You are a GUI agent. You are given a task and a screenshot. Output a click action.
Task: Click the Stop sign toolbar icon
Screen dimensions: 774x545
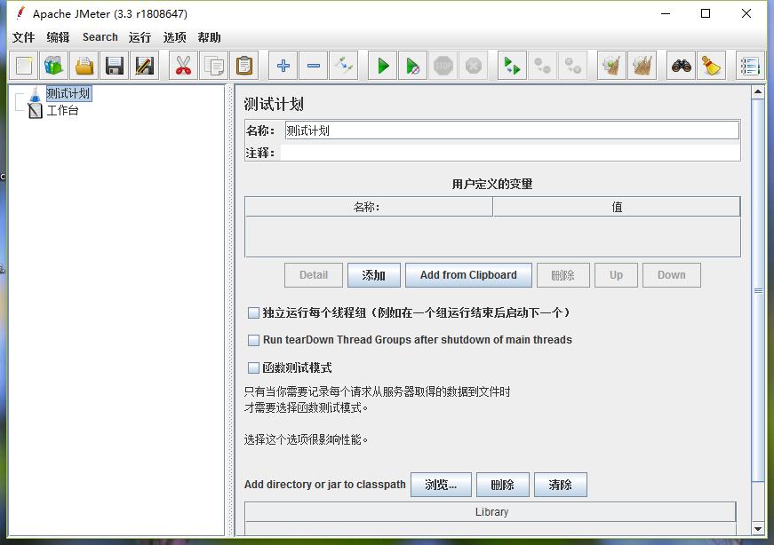click(443, 66)
